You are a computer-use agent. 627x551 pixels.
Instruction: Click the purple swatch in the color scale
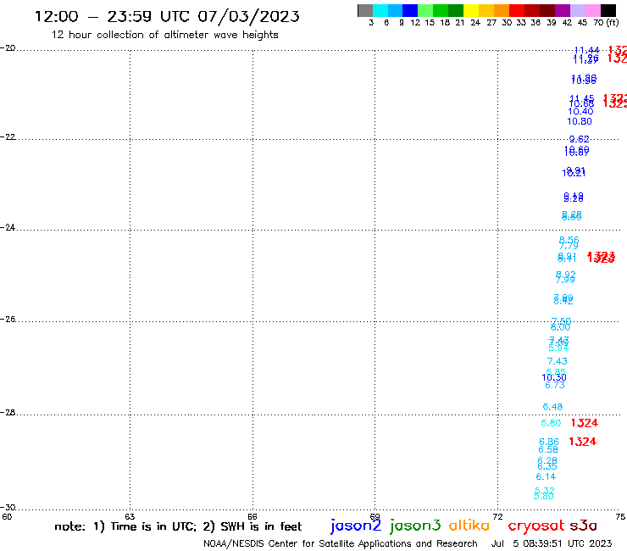pos(563,10)
